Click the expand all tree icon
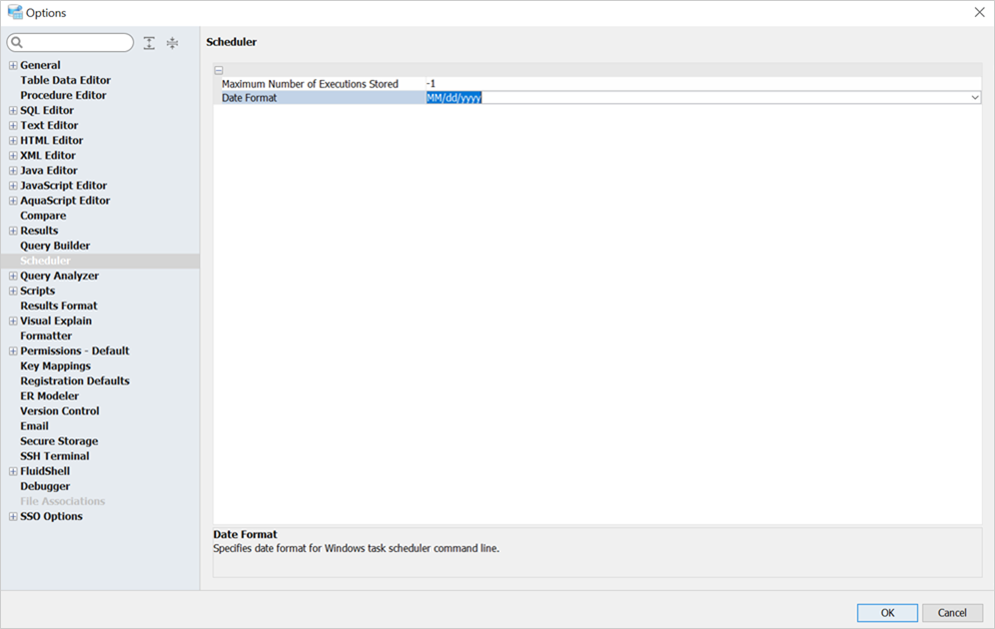 pyautogui.click(x=149, y=43)
